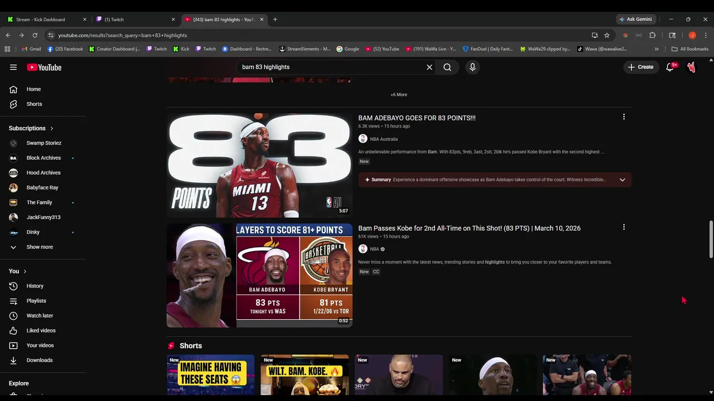The width and height of the screenshot is (714, 401).
Task: Open the Chrome extensions puzzle icon
Action: (653, 35)
